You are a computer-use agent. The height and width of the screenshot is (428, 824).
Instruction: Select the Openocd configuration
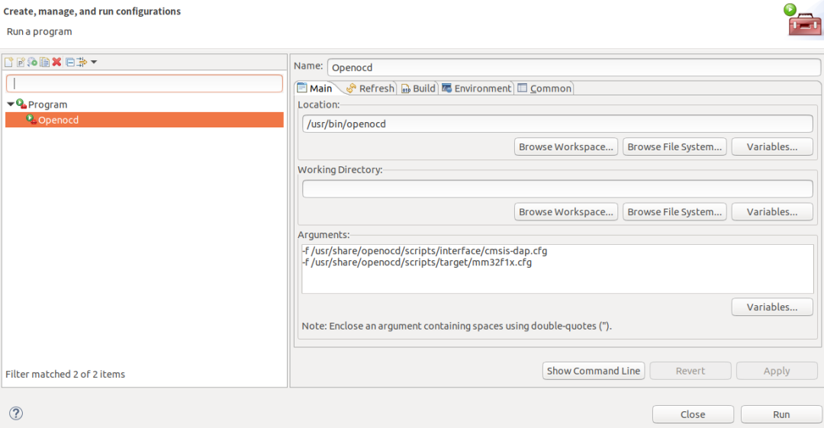click(144, 120)
